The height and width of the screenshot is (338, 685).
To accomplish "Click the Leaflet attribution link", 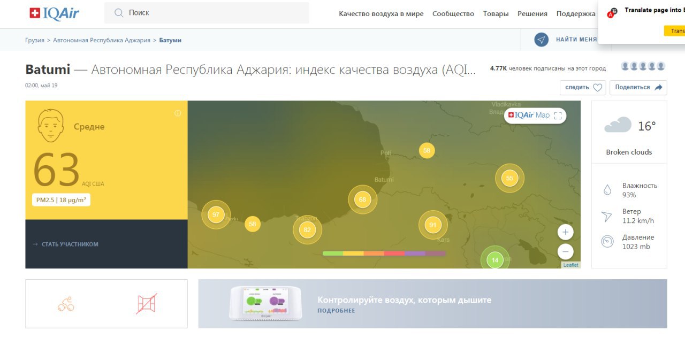I will coord(570,265).
